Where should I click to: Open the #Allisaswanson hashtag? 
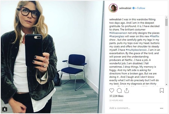point(118,33)
